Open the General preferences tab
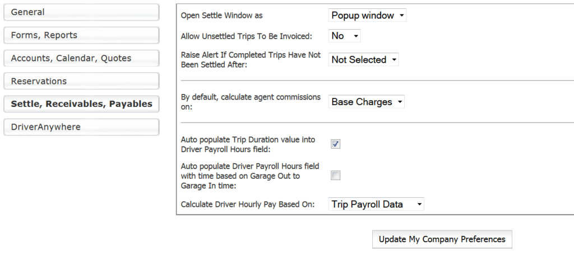574x255 pixels. click(x=81, y=12)
